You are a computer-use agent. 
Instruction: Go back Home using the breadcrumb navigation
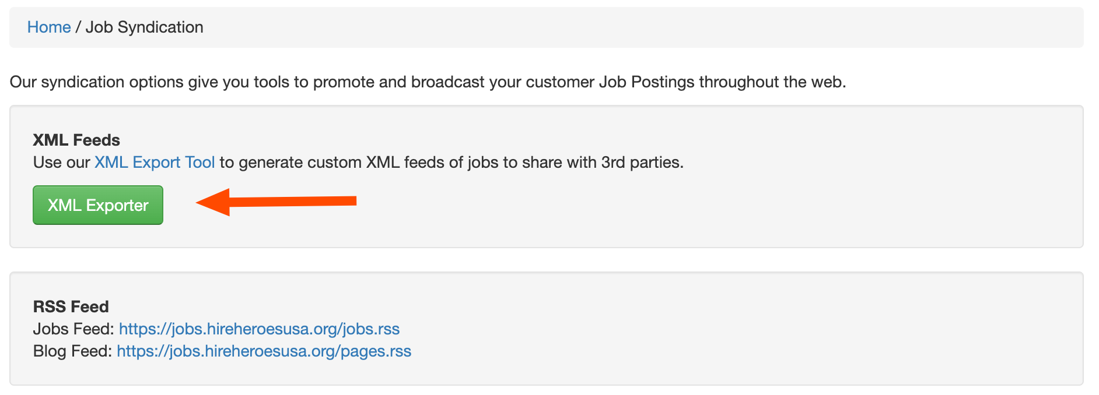[49, 27]
